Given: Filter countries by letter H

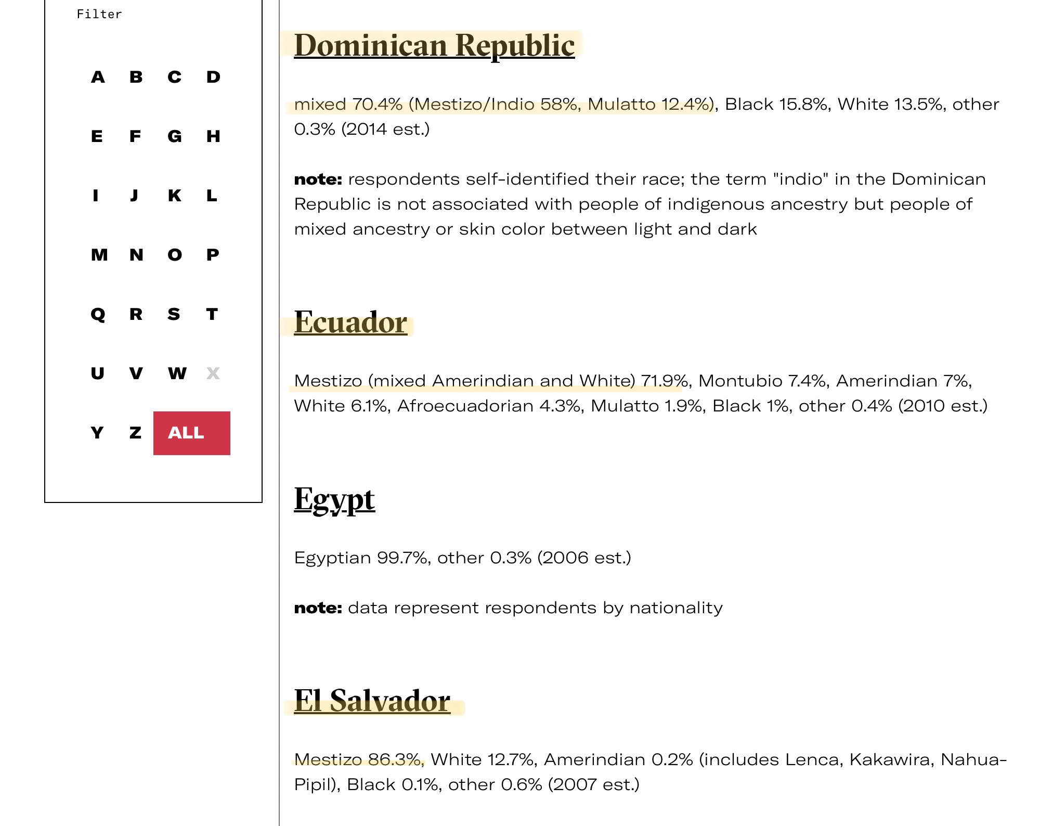Looking at the screenshot, I should coord(213,137).
